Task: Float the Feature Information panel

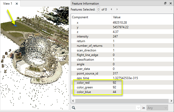Action: coord(165,4)
